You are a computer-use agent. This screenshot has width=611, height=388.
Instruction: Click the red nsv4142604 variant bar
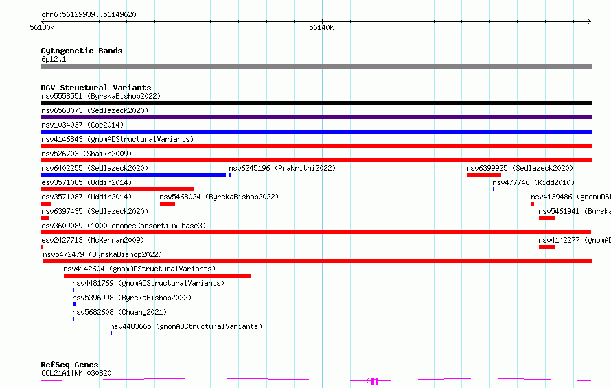pyautogui.click(x=157, y=276)
